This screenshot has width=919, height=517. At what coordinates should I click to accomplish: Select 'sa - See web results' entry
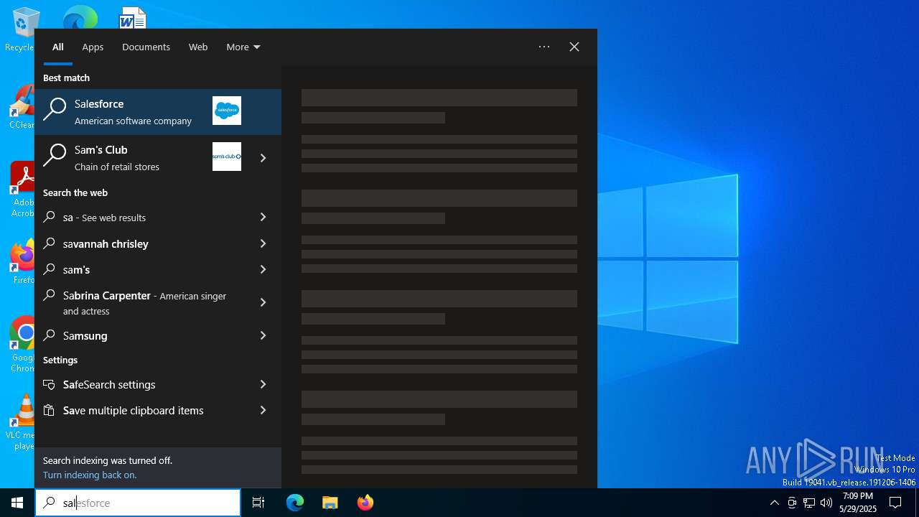tap(140, 217)
